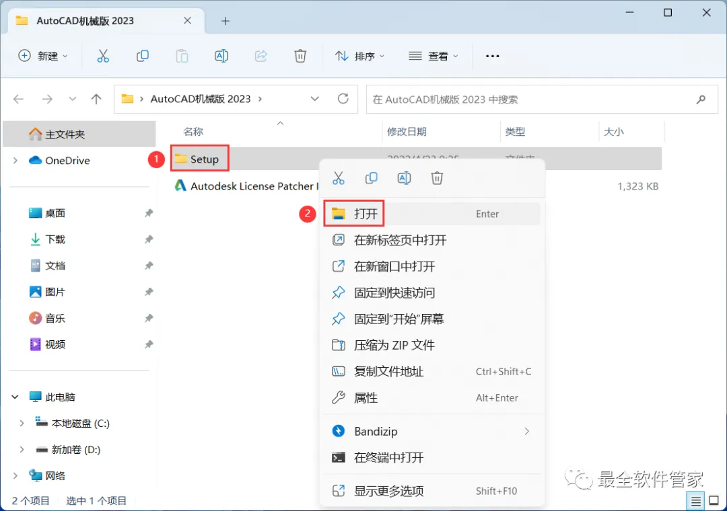The image size is (727, 511).
Task: Expand the 本地磁盘 (C:) node
Action: click(x=22, y=424)
